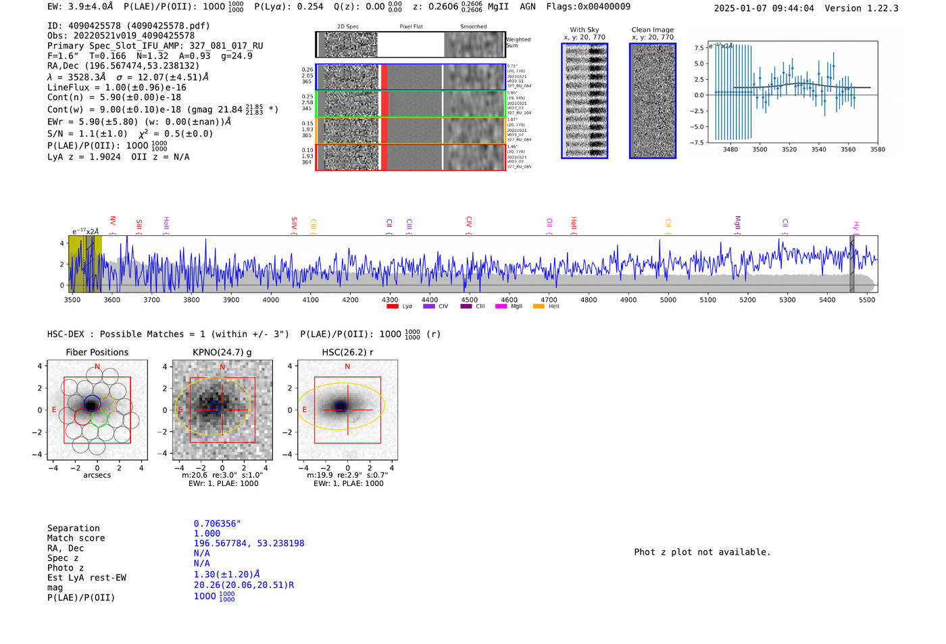Open the "With Sky" image cutout

click(x=584, y=101)
